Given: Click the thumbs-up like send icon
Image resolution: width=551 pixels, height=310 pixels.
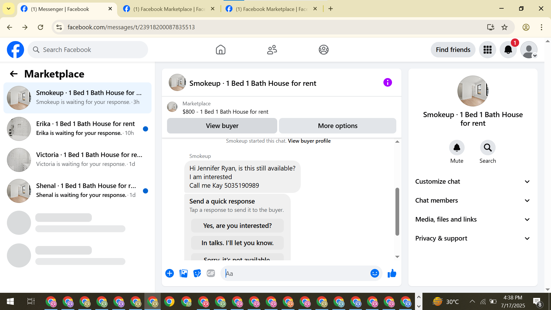Looking at the screenshot, I should pyautogui.click(x=392, y=274).
